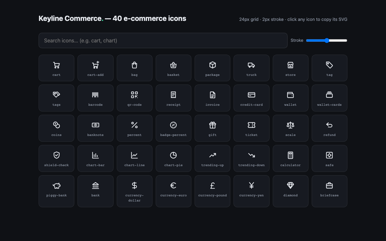Select the qr-code icon
This screenshot has height=241, width=386.
point(134,98)
